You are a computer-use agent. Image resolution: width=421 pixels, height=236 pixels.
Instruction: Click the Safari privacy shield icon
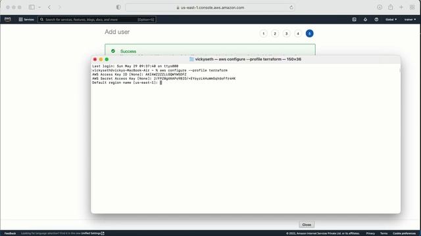tap(118, 7)
